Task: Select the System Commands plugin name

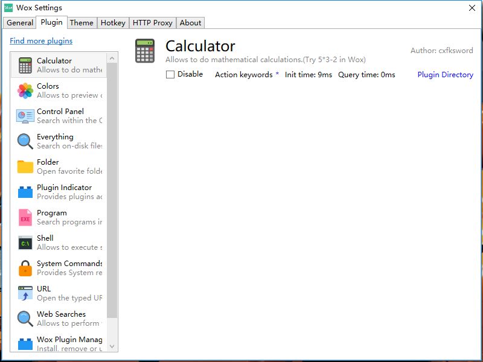Action: click(69, 264)
